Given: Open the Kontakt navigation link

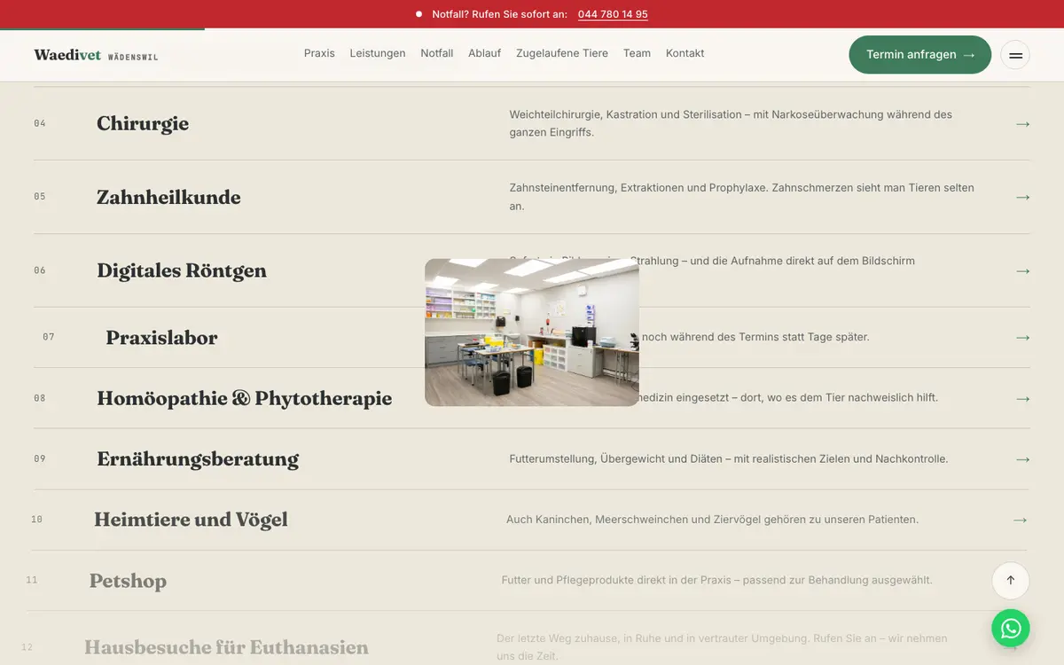Looking at the screenshot, I should tap(685, 53).
